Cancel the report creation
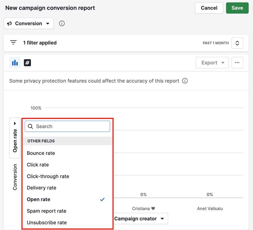Screen dimensions: 253x230 tap(209, 8)
